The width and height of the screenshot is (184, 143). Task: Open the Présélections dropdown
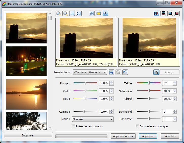pyautogui.click(x=90, y=73)
